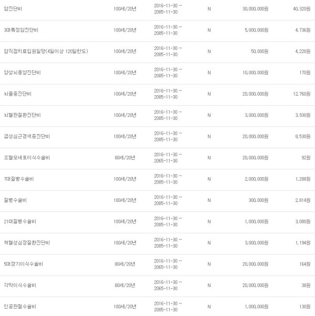Image resolution: width=315 pixels, height=316 pixels.
Task: Select the 12,760원 premium for 뇌졸중진단비
Action: point(301,94)
